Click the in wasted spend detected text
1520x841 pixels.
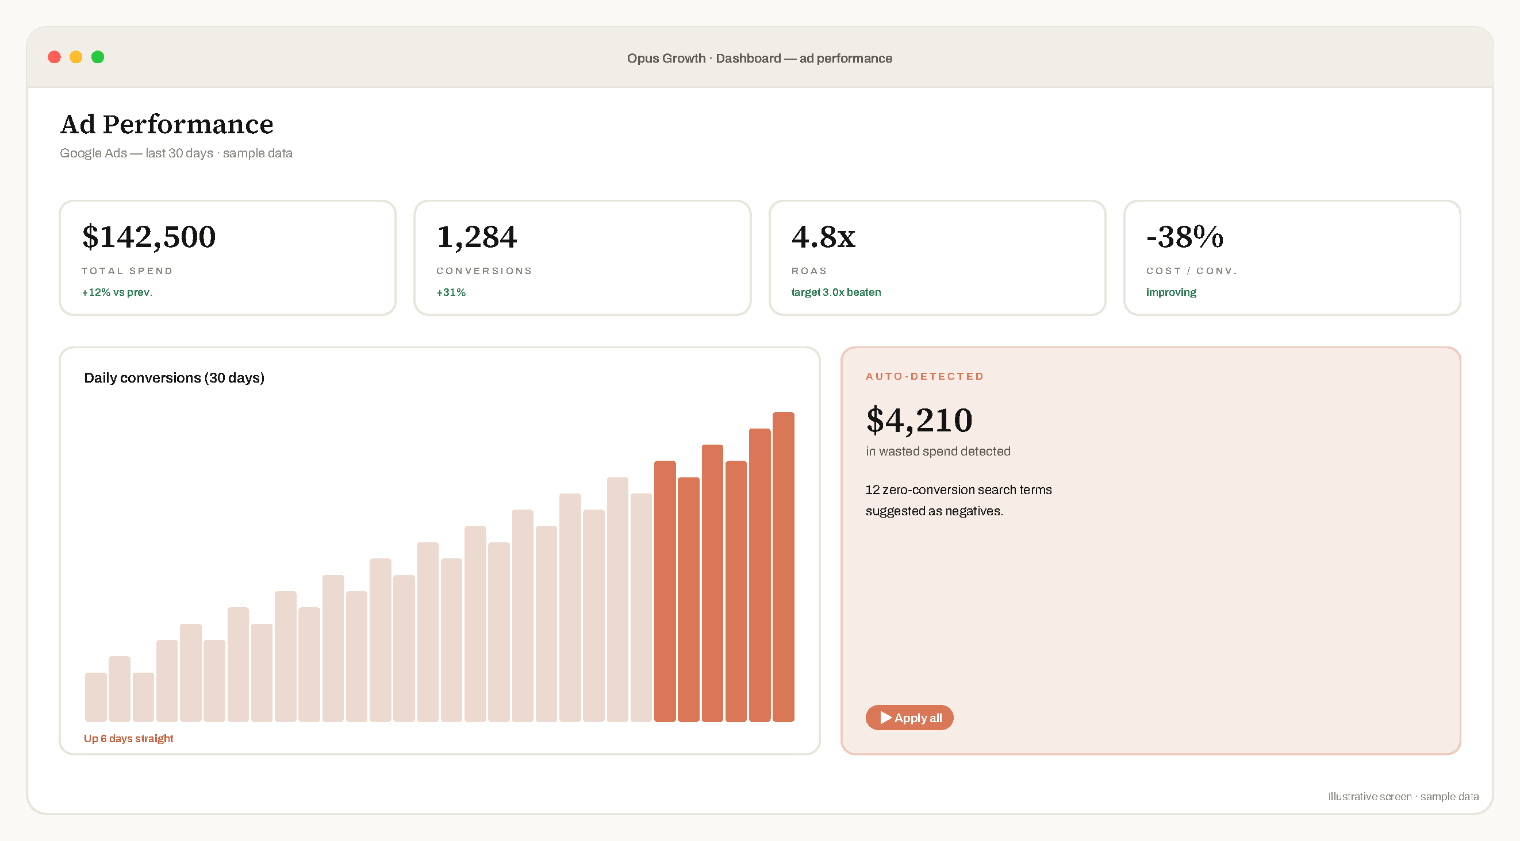pos(938,451)
